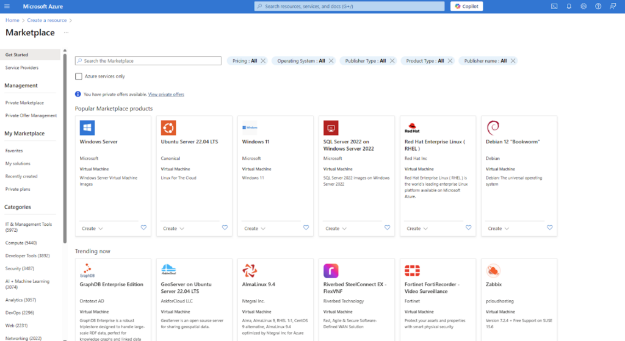
Task: Open the Publisher name filter pill
Action: (x=485, y=61)
